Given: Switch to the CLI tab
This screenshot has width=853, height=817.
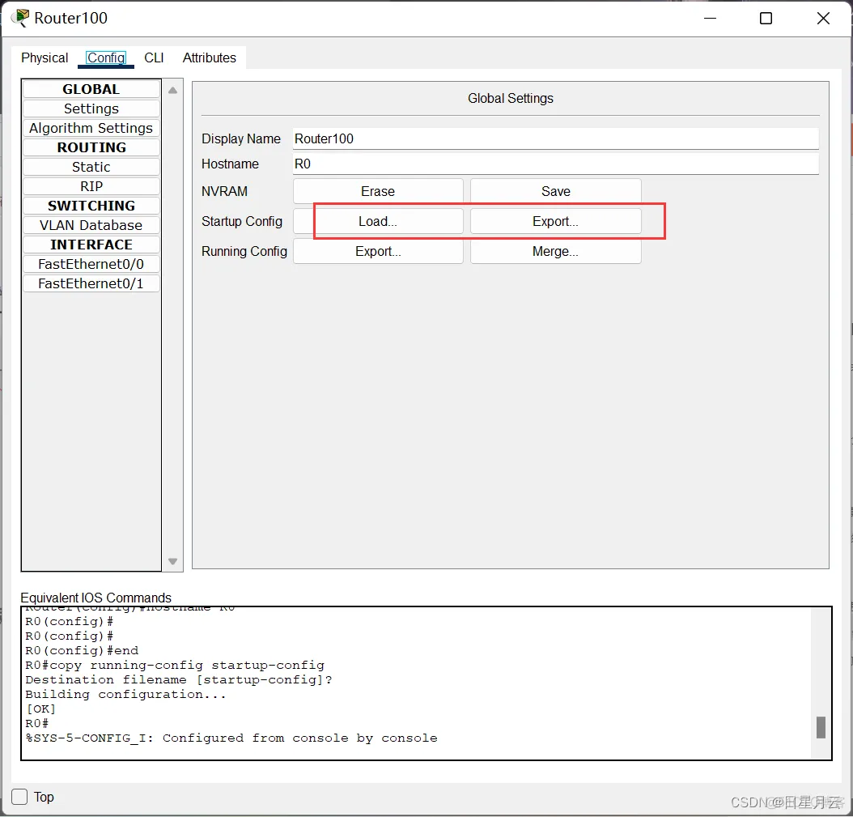Looking at the screenshot, I should click(x=154, y=57).
